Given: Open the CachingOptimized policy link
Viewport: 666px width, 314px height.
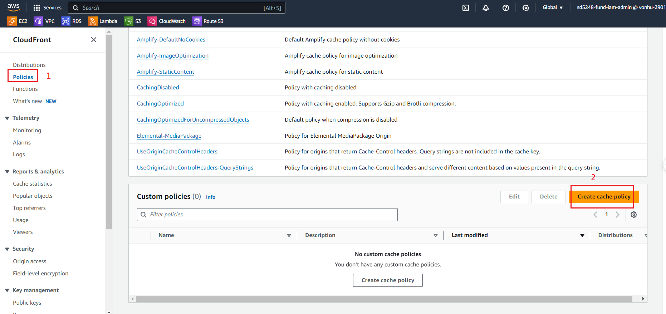Looking at the screenshot, I should [160, 104].
